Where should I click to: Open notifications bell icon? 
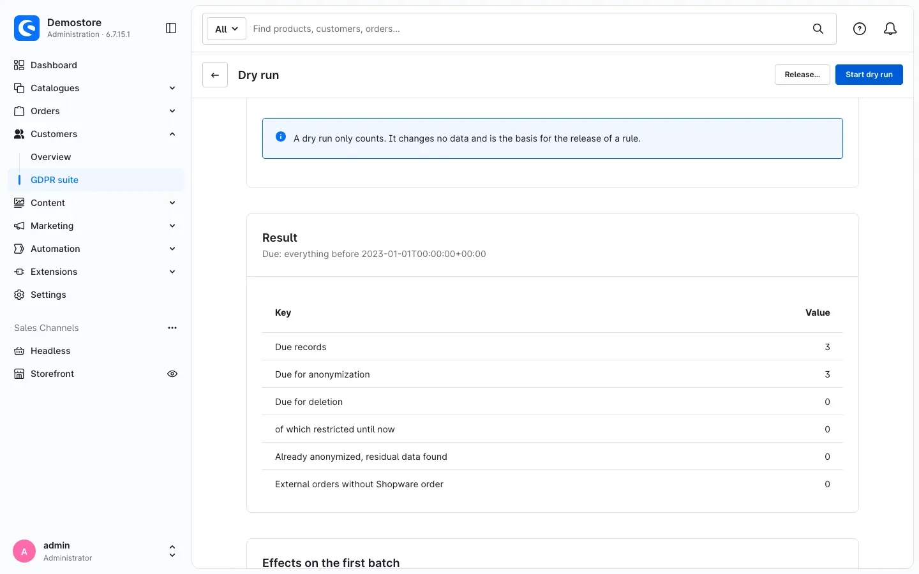pos(890,29)
